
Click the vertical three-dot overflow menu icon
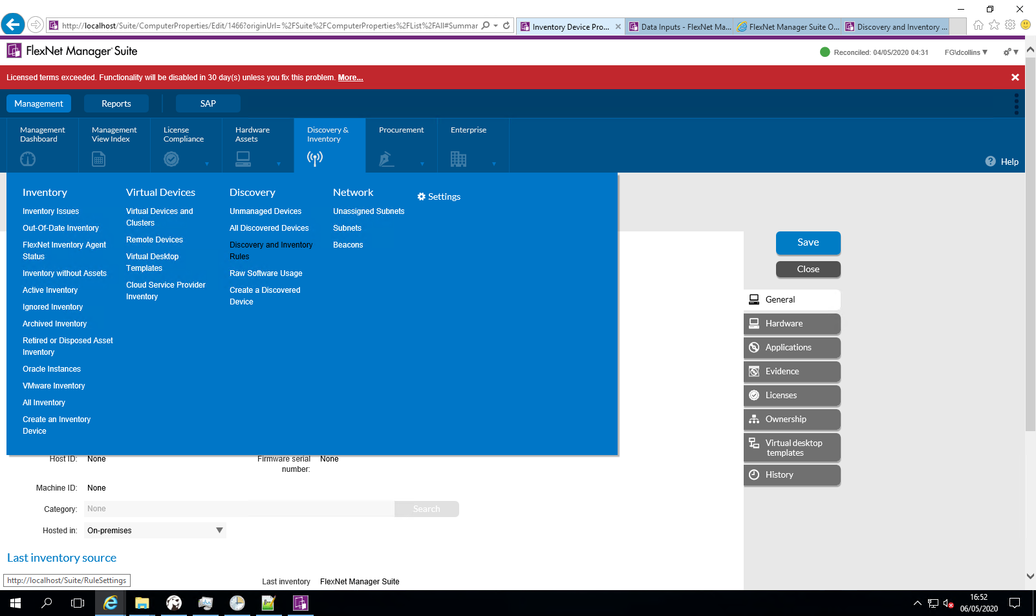[1017, 103]
